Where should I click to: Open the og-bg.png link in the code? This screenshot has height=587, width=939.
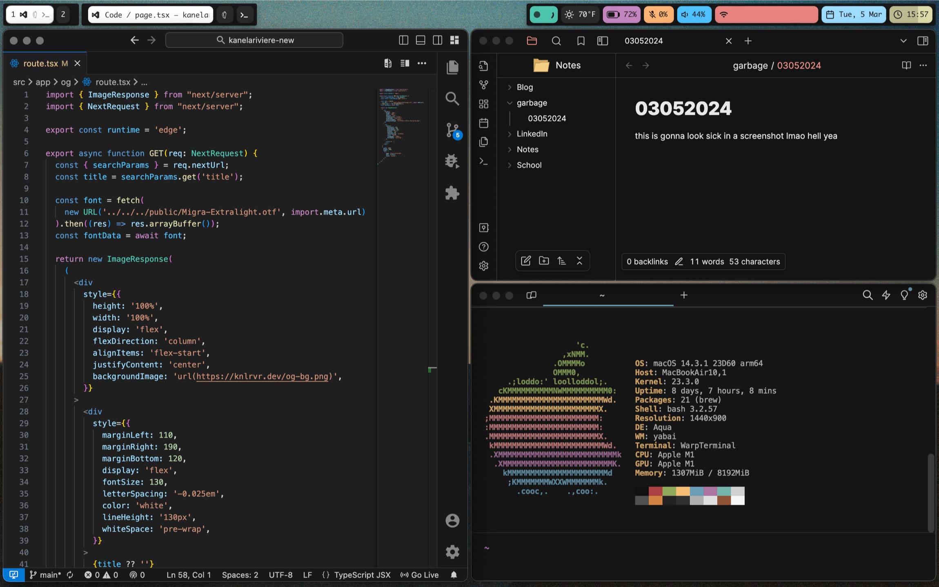click(263, 376)
